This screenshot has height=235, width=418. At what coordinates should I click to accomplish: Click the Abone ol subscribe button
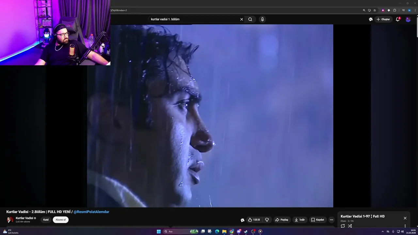[61, 220]
